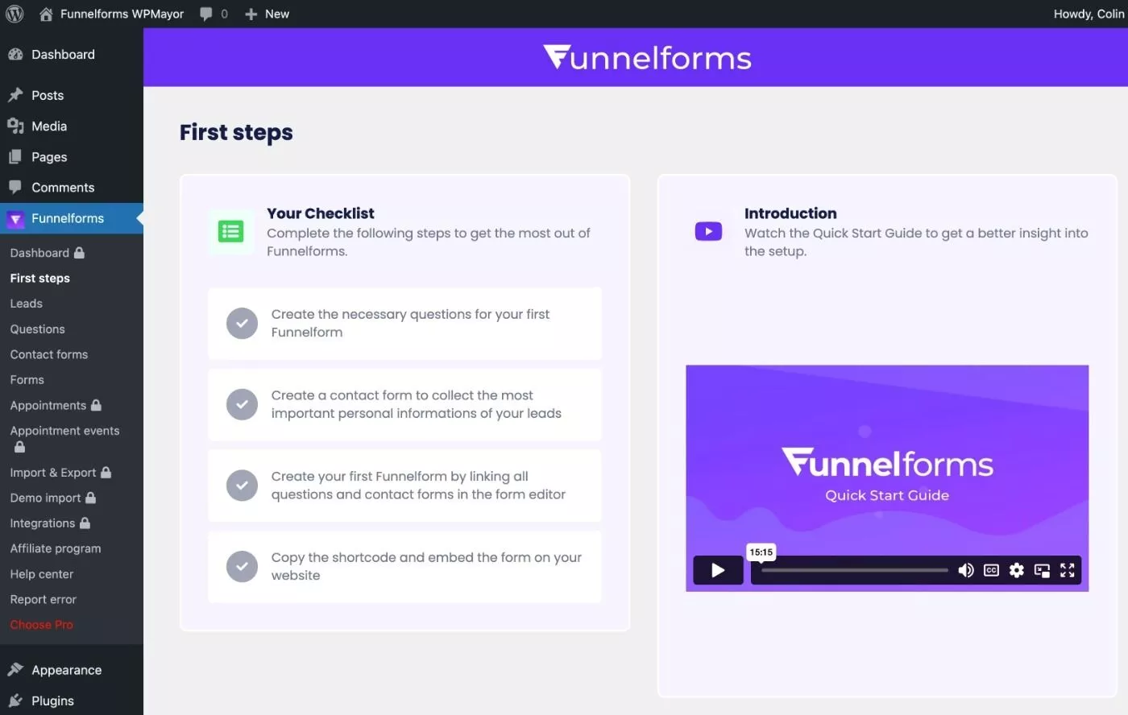Click the green checklist icon
The height and width of the screenshot is (715, 1128).
coord(230,232)
